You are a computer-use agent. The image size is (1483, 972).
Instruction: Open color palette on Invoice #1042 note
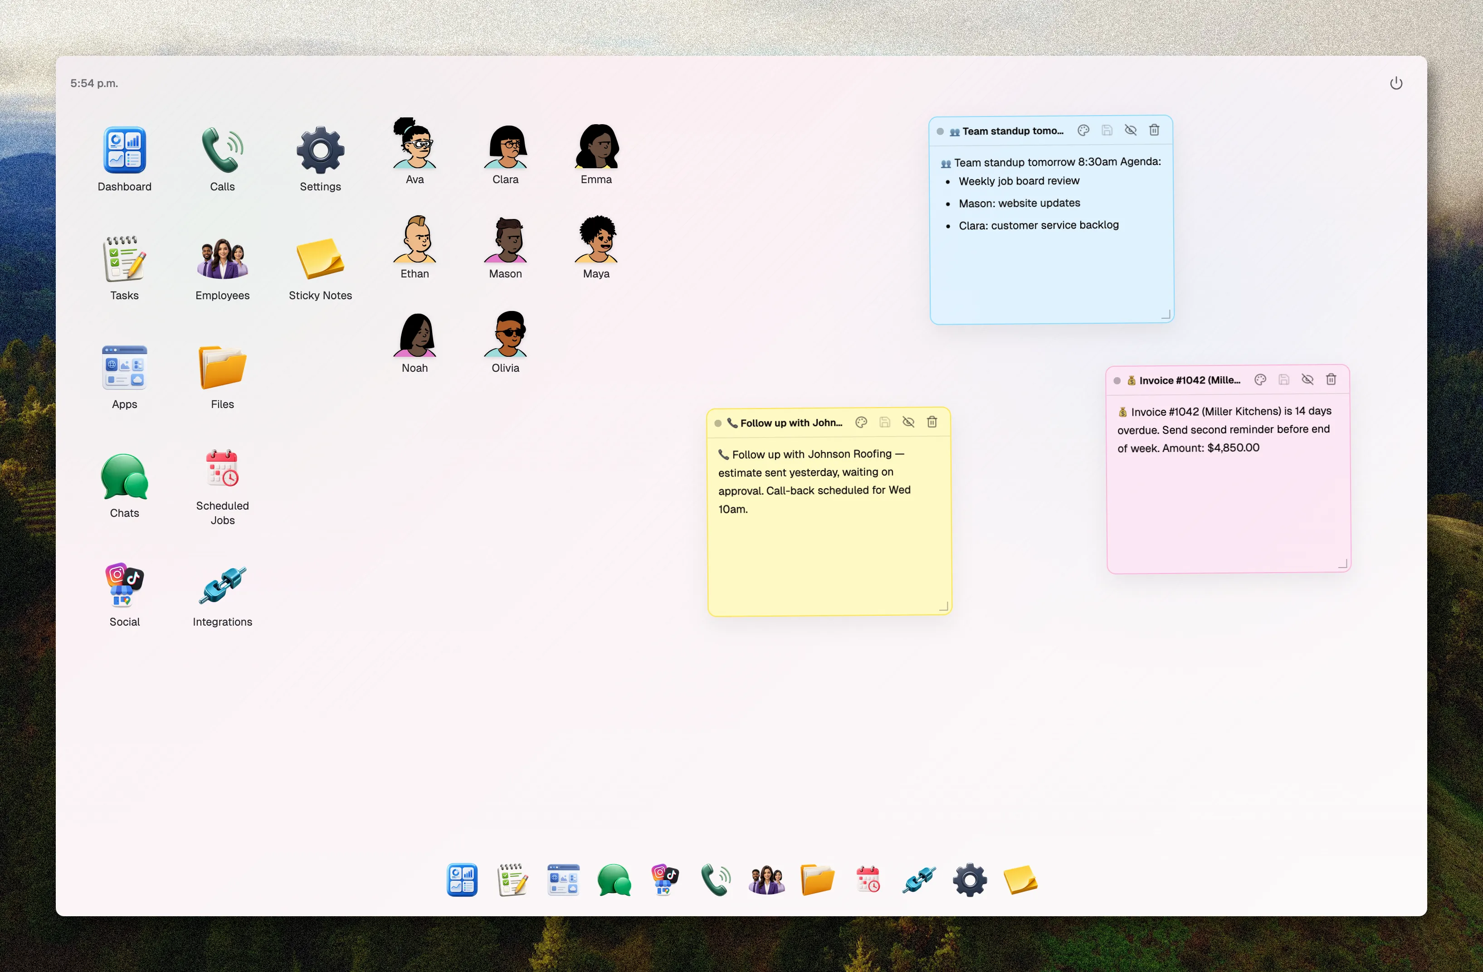pos(1261,380)
